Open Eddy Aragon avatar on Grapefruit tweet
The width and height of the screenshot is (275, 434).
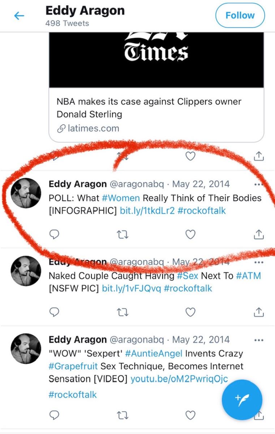point(26,349)
